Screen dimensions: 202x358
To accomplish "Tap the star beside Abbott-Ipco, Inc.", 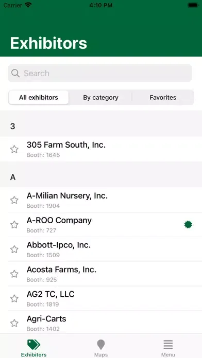I will [14, 249].
